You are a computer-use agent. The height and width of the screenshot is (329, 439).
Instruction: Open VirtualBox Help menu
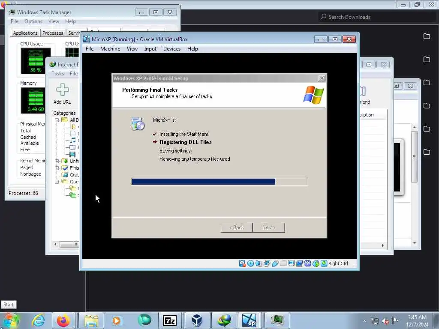pos(192,49)
